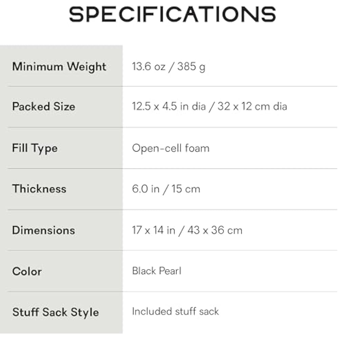Select the Color label

[27, 271]
